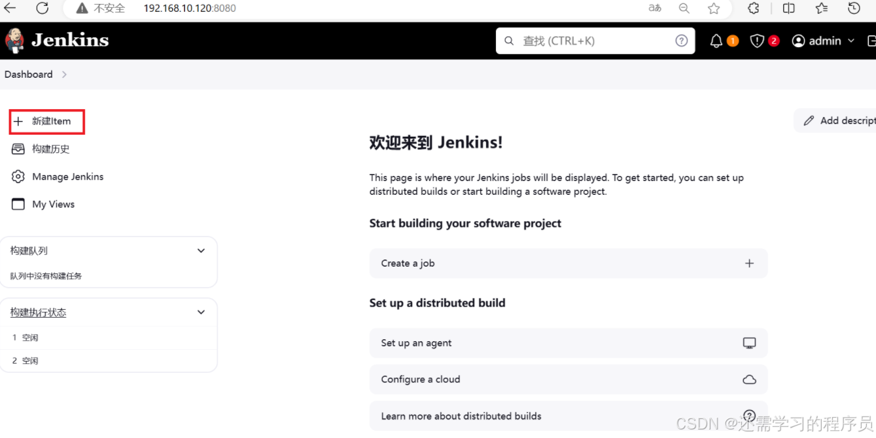The image size is (876, 438).
Task: Collapse the 构建队列 panel chevron
Action: (201, 250)
